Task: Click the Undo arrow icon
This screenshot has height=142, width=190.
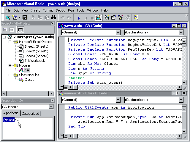Action: pyautogui.click(x=62, y=18)
